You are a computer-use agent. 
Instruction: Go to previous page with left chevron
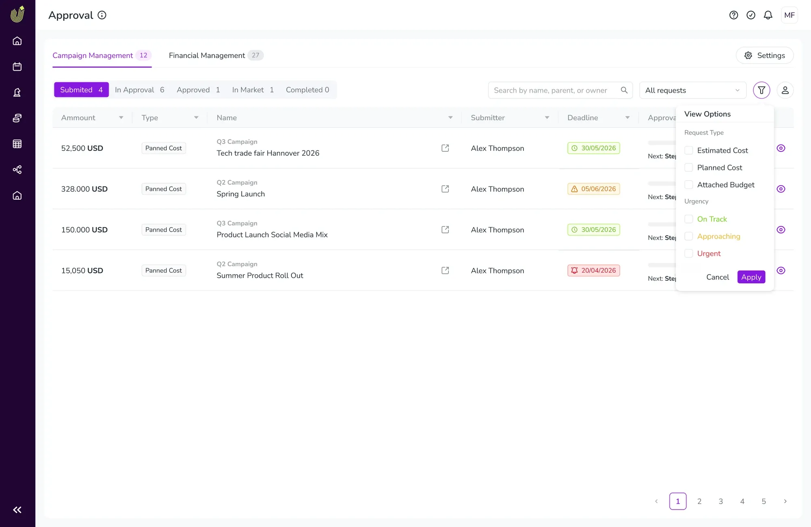[x=657, y=501]
